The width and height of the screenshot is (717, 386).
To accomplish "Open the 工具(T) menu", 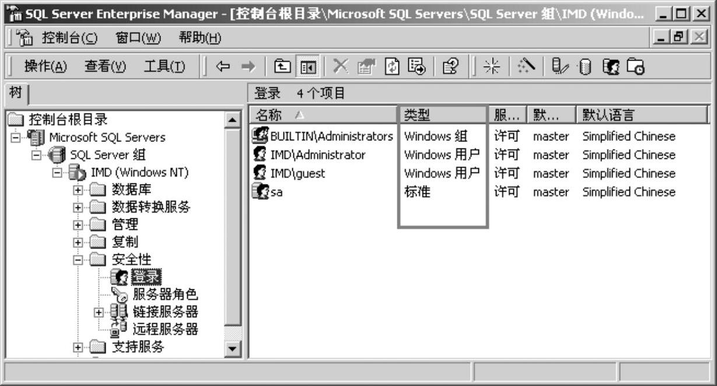I will (x=165, y=67).
